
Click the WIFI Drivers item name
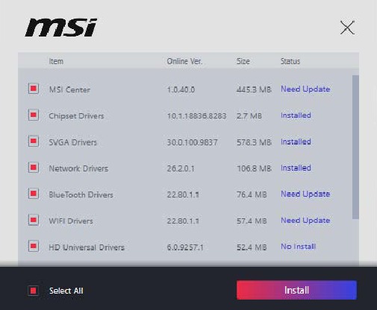(x=71, y=221)
